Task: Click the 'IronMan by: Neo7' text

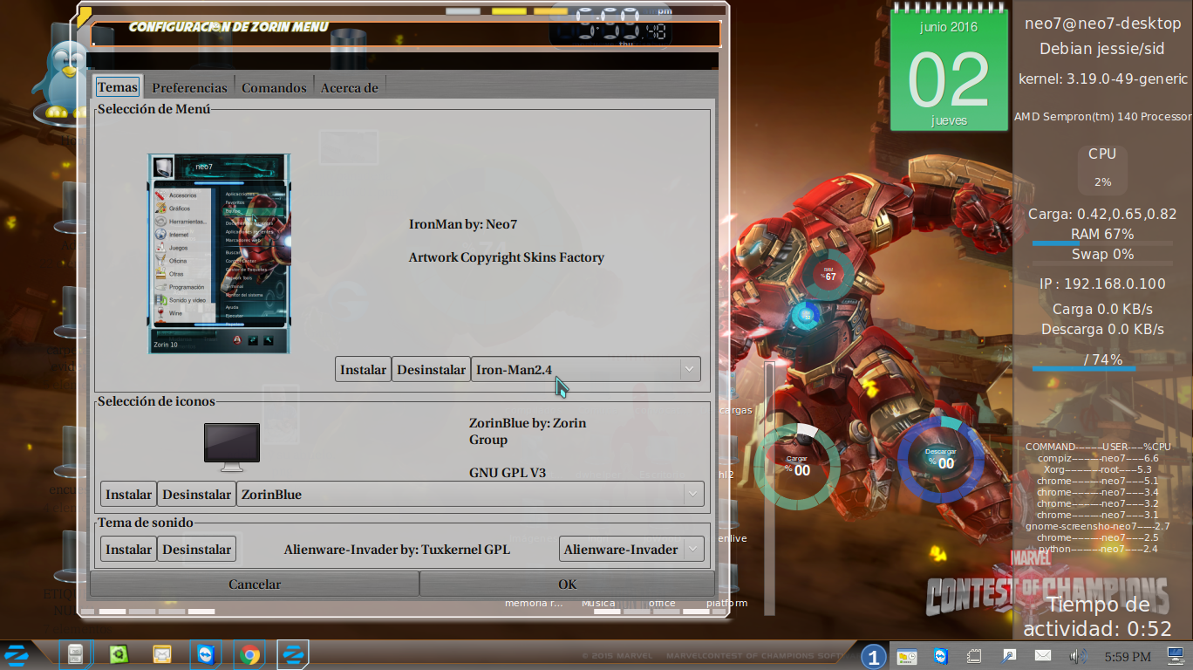Action: click(463, 224)
